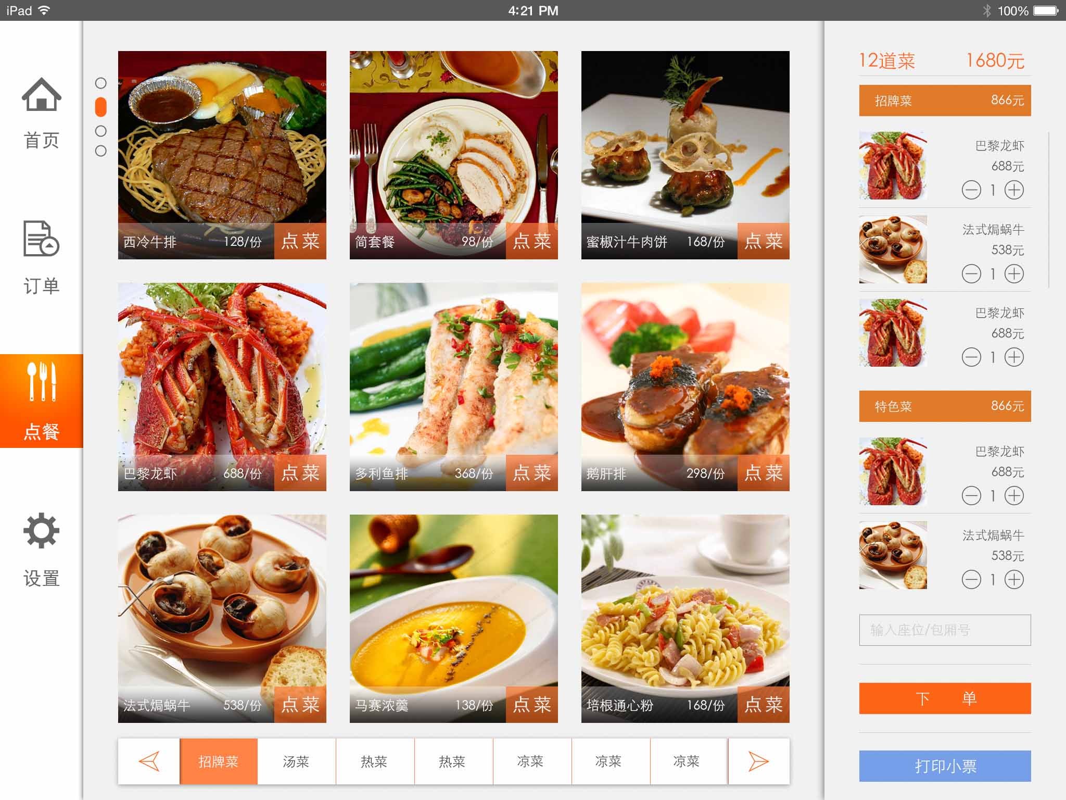Collapse the 招牌菜 order section header
This screenshot has width=1066, height=800.
[945, 101]
